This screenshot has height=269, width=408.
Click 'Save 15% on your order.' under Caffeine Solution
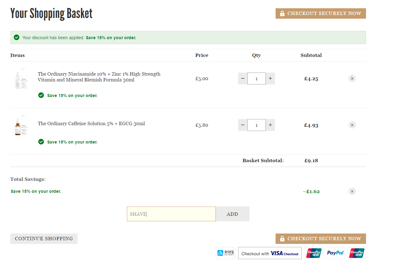pos(72,142)
